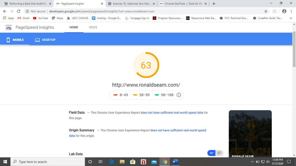Open Microsoft Word from the taskbar
This screenshot has width=296, height=166.
click(175, 162)
